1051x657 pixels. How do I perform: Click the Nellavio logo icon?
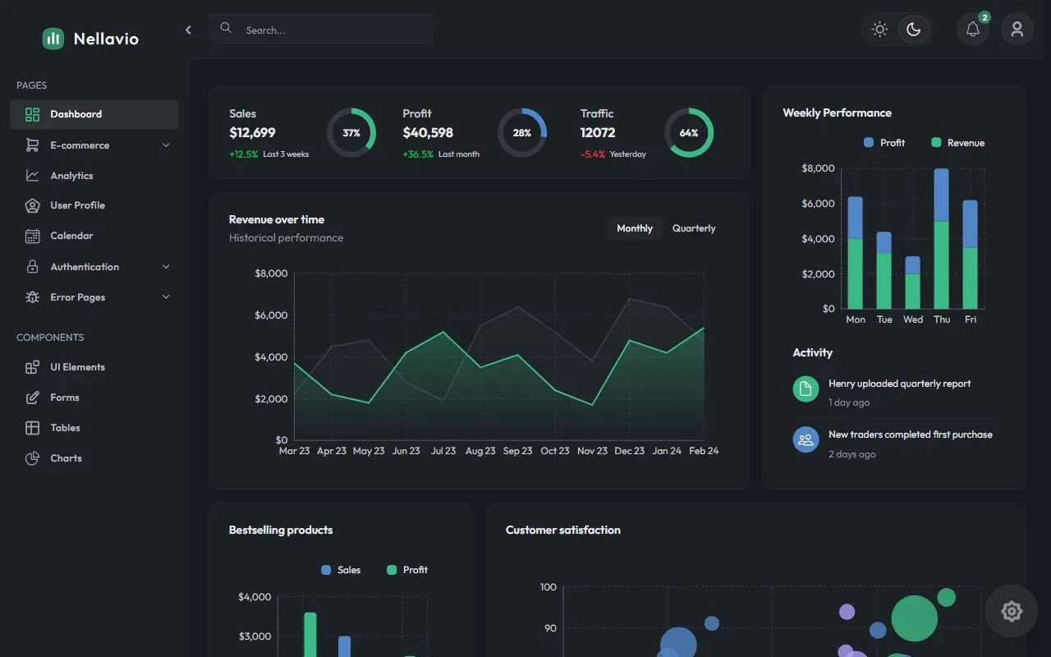53,38
